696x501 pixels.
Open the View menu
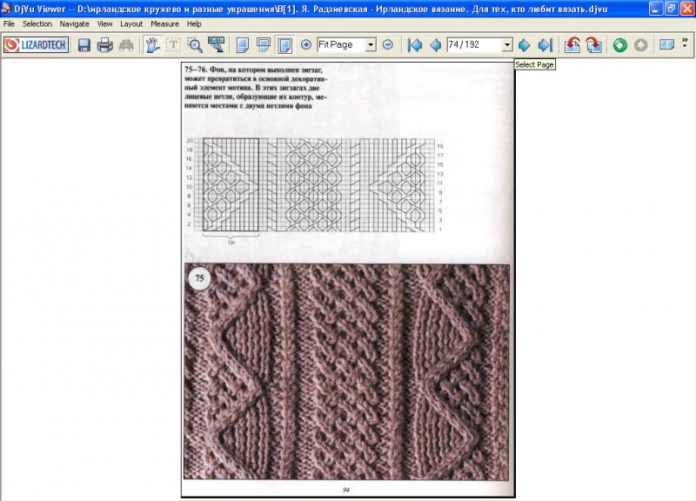[x=104, y=24]
